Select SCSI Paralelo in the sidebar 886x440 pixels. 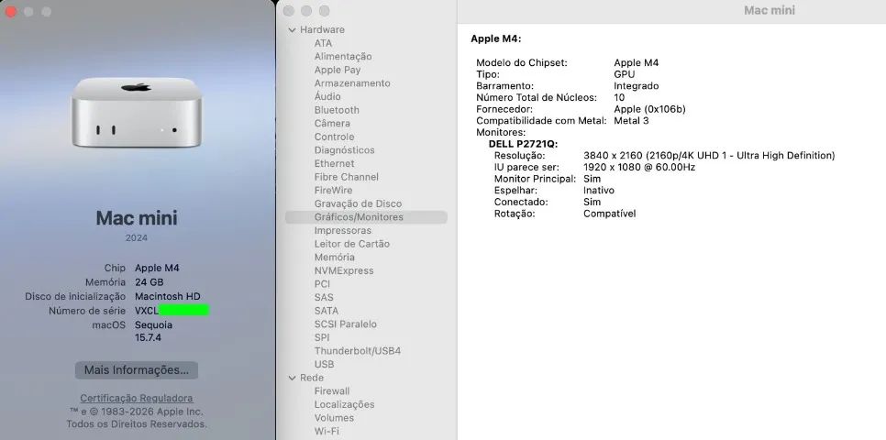(x=345, y=324)
